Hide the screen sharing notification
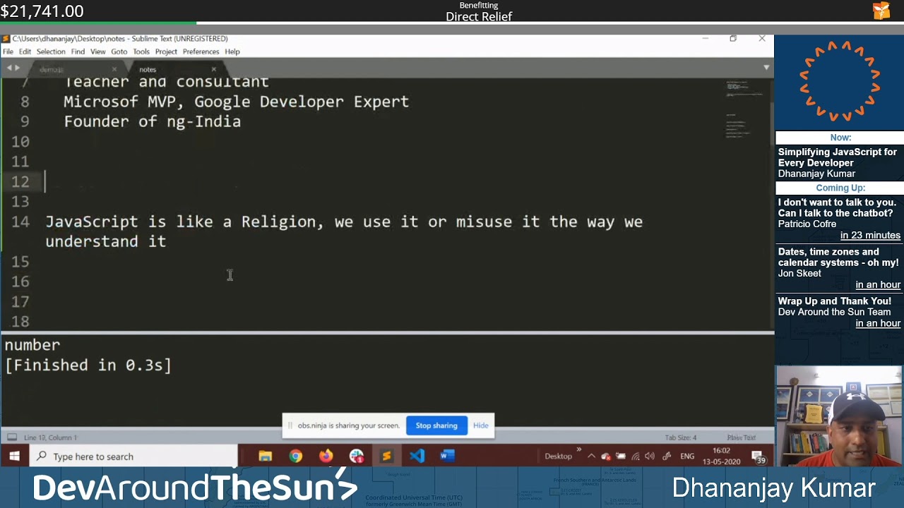Screen dimensions: 904x508 coord(480,425)
